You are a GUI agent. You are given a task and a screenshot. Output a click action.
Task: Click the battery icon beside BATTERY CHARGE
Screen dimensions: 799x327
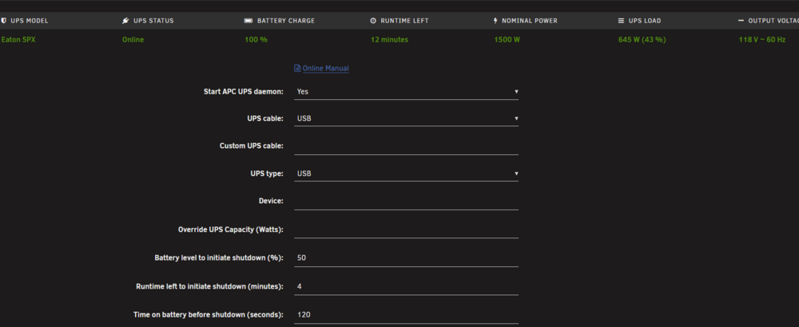tap(248, 21)
